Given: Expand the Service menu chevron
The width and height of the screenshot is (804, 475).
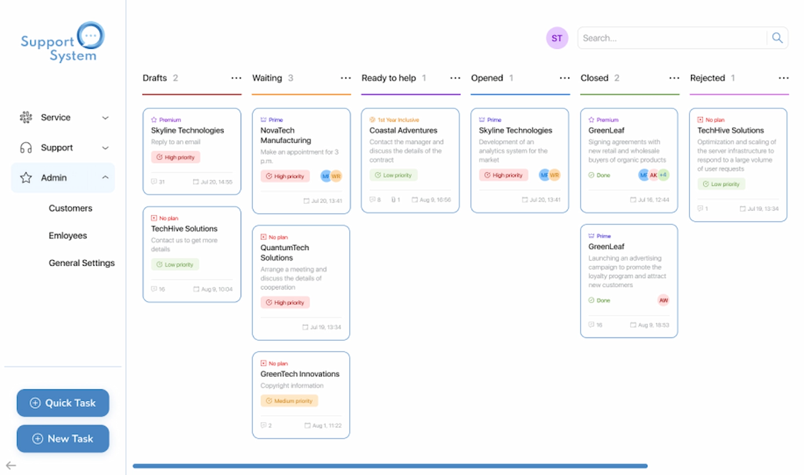Looking at the screenshot, I should (106, 118).
